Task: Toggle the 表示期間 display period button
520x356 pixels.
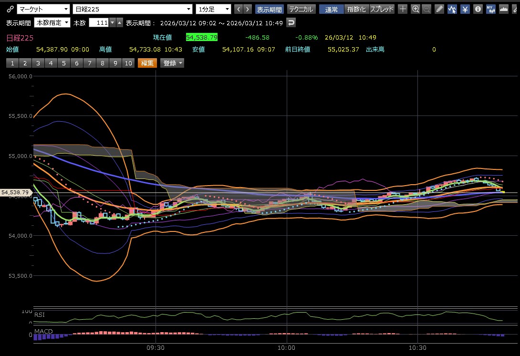Action: [x=270, y=9]
